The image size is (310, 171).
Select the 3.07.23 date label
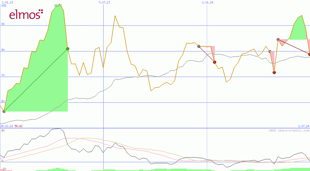(x=104, y=2)
